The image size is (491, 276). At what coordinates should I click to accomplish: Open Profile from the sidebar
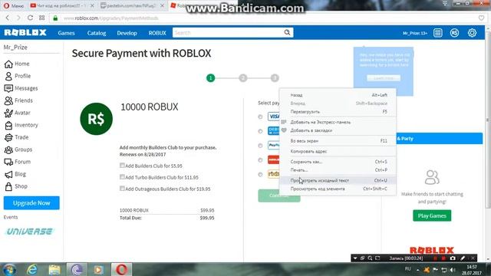(18, 76)
